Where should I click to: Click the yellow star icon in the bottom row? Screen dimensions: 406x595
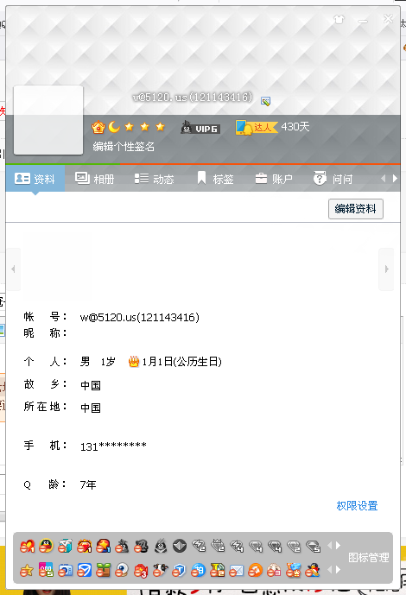click(27, 570)
